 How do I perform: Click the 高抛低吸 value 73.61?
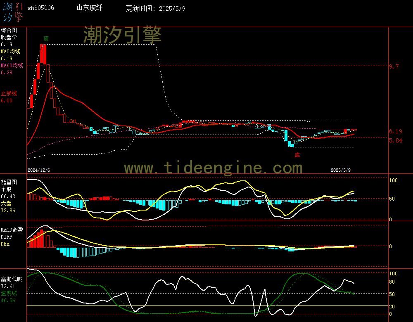coord(8,286)
